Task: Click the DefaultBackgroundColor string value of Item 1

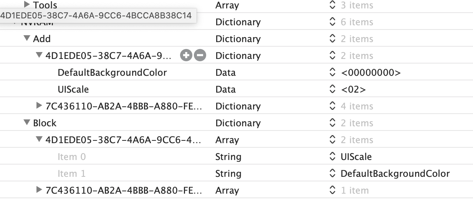Action: [395, 174]
